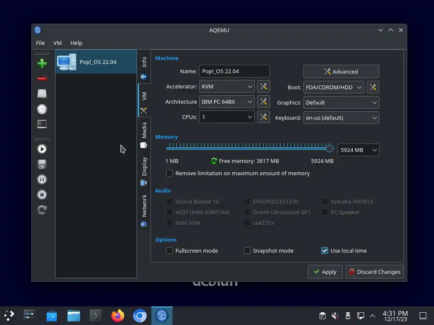Launch Firefox from the taskbar
Image resolution: width=434 pixels, height=325 pixels.
(118, 316)
